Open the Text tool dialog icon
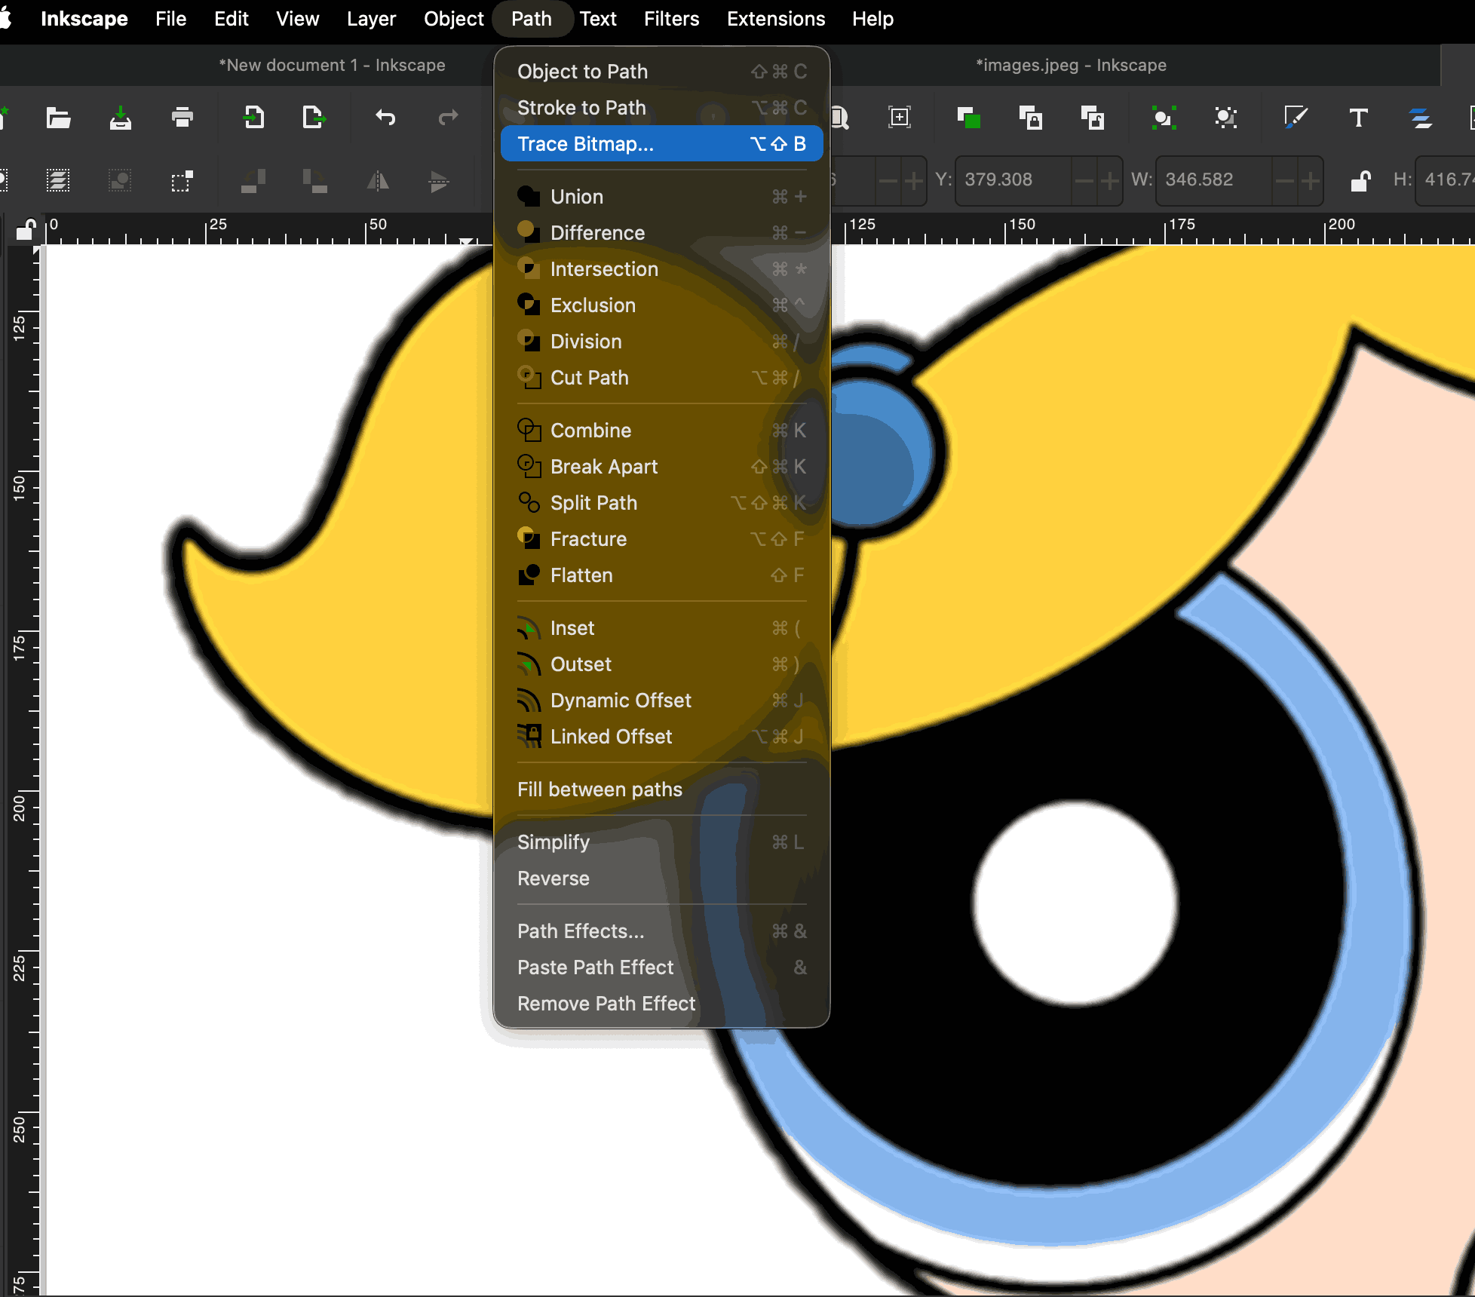The width and height of the screenshot is (1475, 1297). point(1358,118)
